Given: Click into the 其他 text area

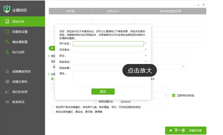Looking at the screenshot, I should pyautogui.click(x=108, y=79).
